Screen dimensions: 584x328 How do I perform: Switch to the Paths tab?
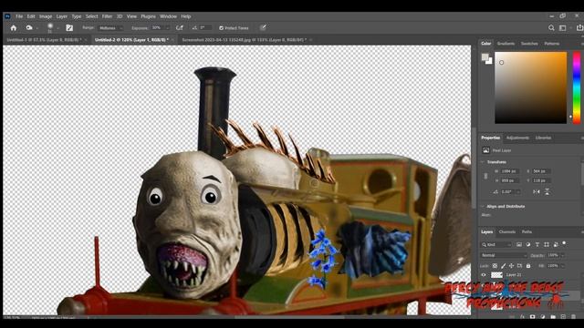pyautogui.click(x=527, y=231)
